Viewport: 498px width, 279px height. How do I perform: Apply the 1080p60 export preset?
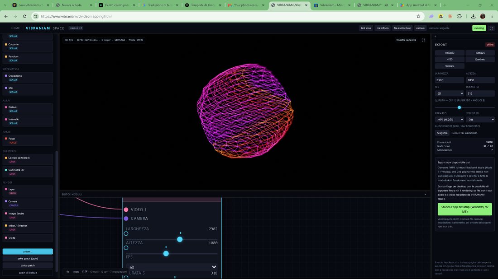(450, 53)
